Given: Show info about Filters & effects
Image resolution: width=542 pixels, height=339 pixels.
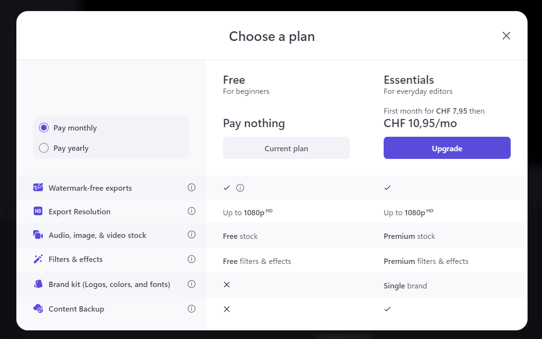Looking at the screenshot, I should pos(192,259).
